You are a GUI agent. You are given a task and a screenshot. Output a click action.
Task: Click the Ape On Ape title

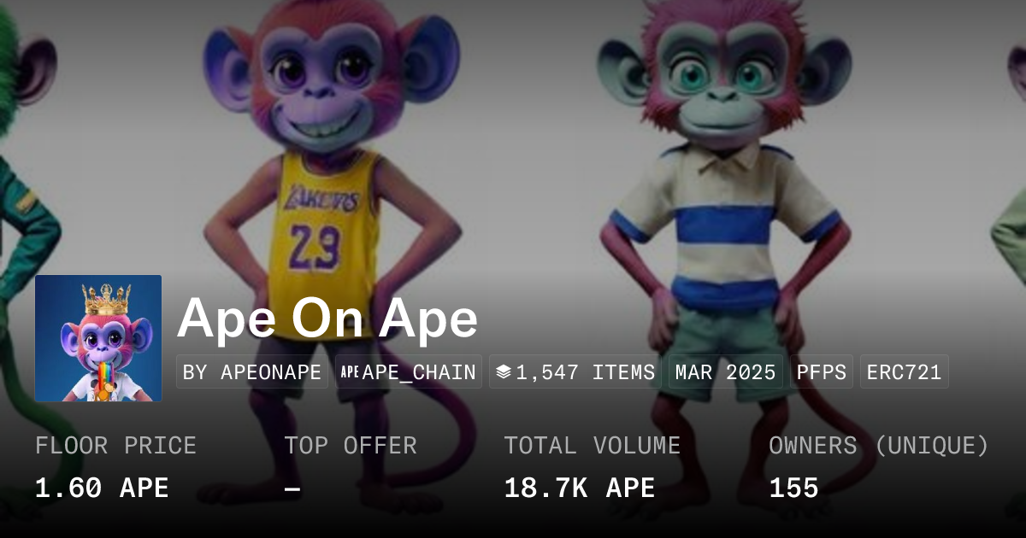pyautogui.click(x=327, y=319)
